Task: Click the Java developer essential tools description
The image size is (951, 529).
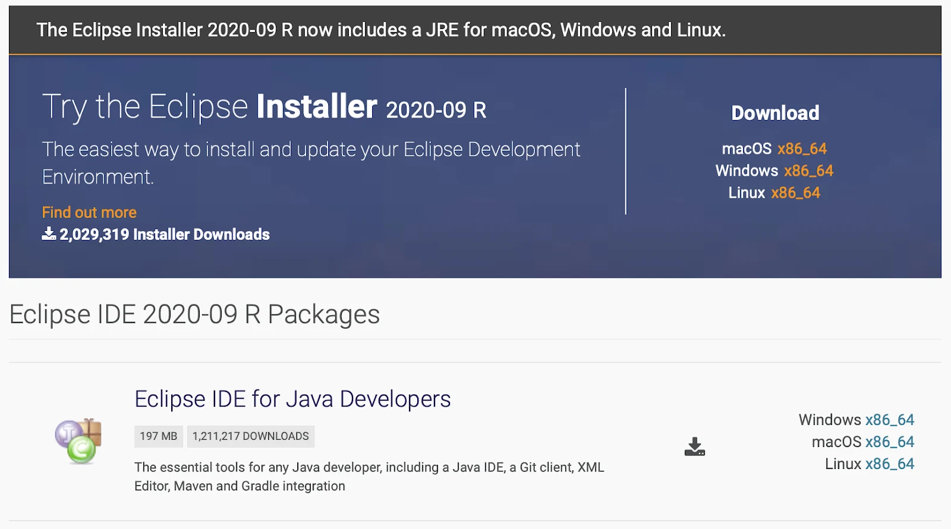Action: click(x=369, y=477)
